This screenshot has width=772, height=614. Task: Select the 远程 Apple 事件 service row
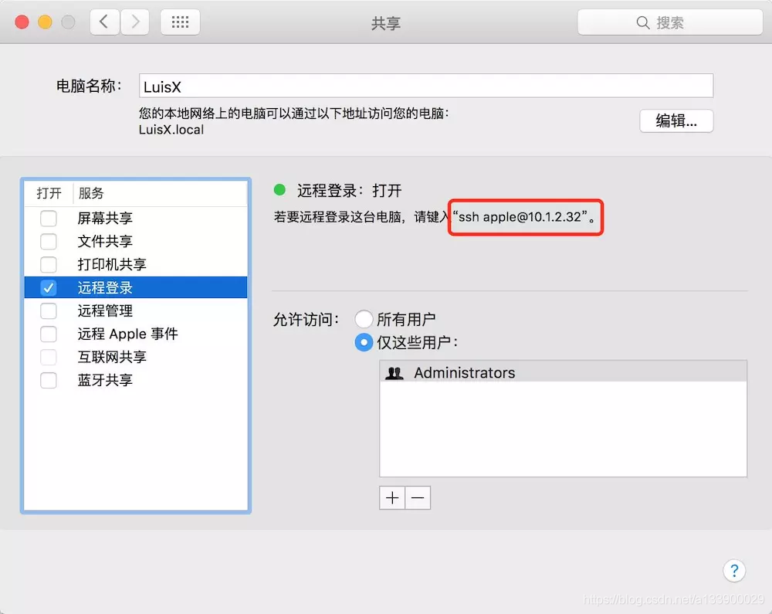tap(135, 334)
